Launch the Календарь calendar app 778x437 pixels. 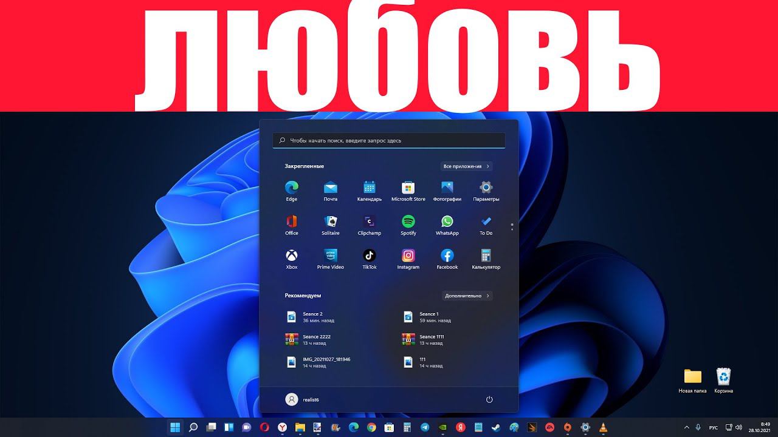coord(370,191)
